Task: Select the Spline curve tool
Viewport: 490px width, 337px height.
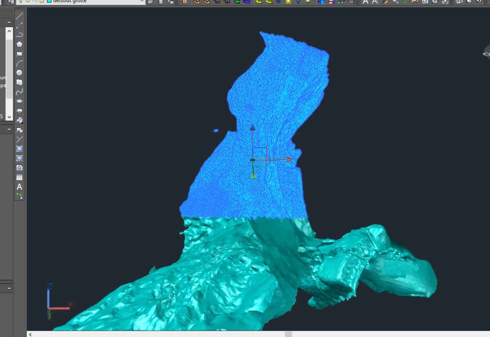Action: [20, 92]
